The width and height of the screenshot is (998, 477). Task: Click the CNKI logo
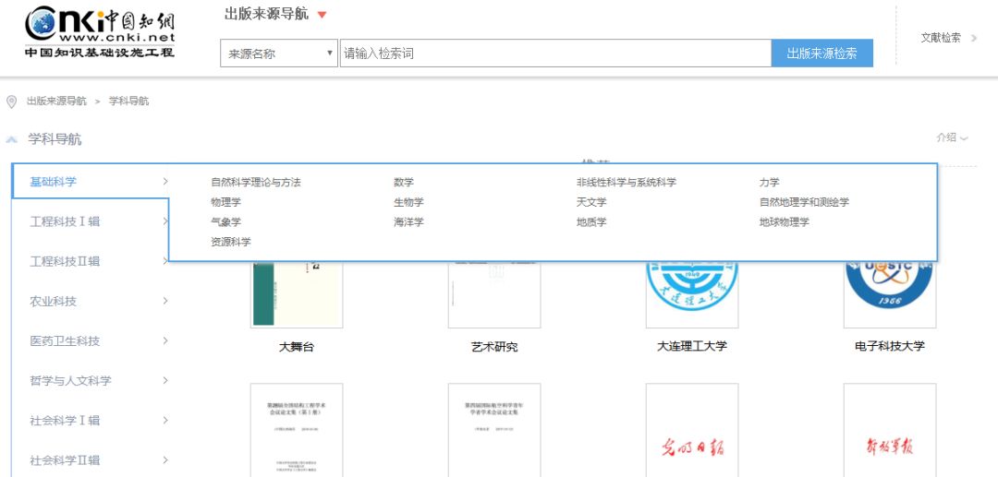click(99, 31)
